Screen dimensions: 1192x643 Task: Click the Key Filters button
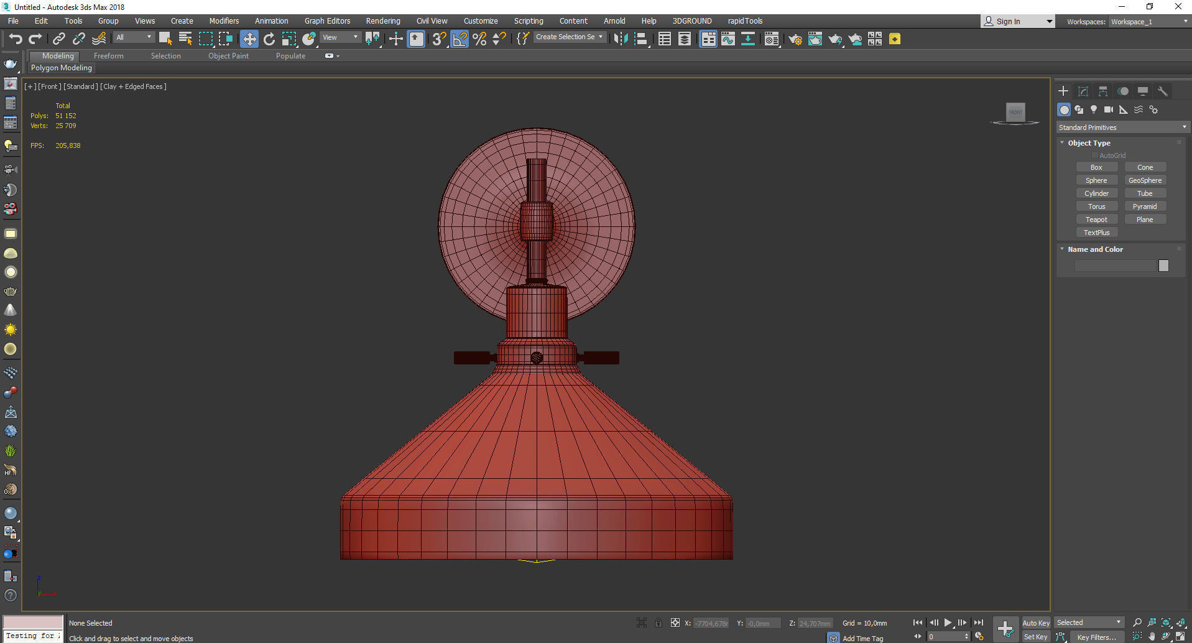coord(1096,637)
